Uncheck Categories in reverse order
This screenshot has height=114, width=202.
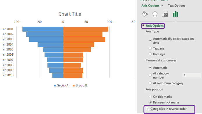point(148,108)
